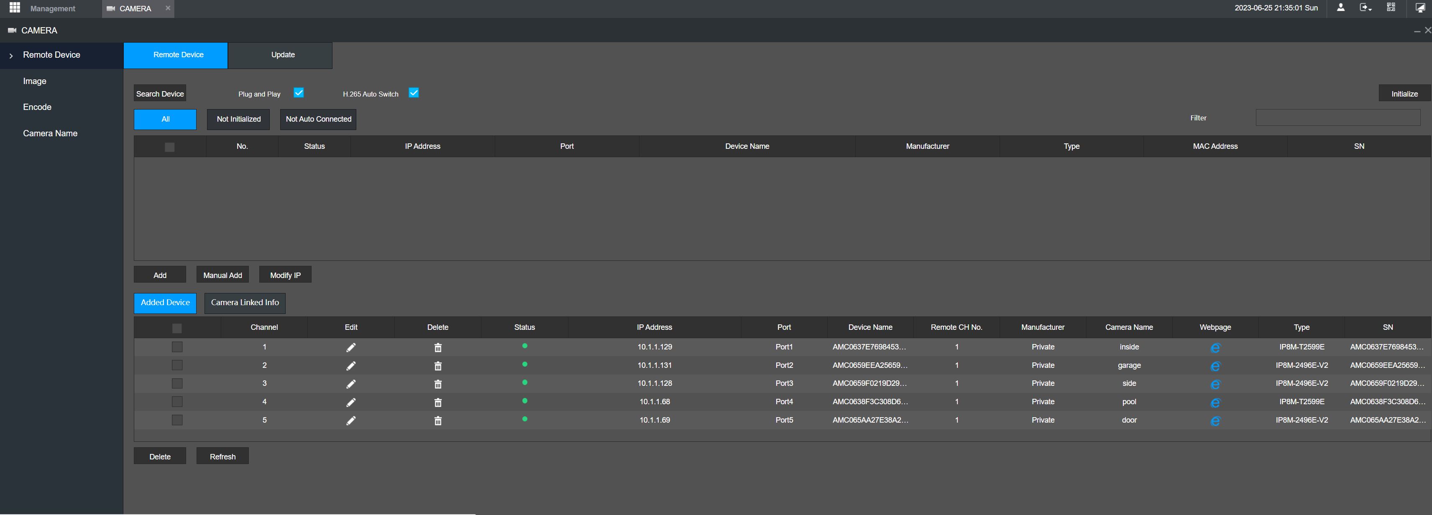Click Modify IP button

(285, 275)
